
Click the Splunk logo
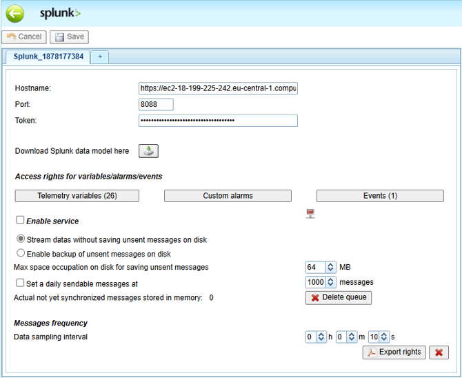(60, 13)
